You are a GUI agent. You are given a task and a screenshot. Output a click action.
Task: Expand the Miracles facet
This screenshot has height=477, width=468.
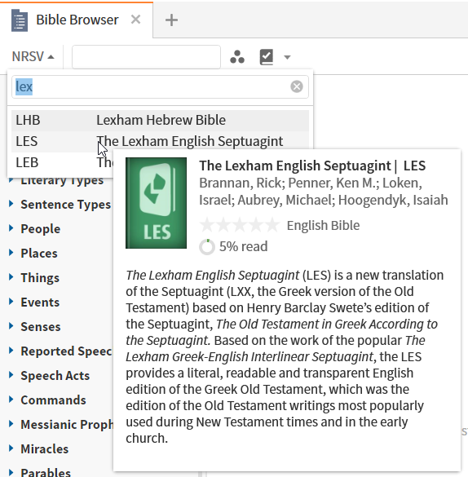click(x=11, y=448)
